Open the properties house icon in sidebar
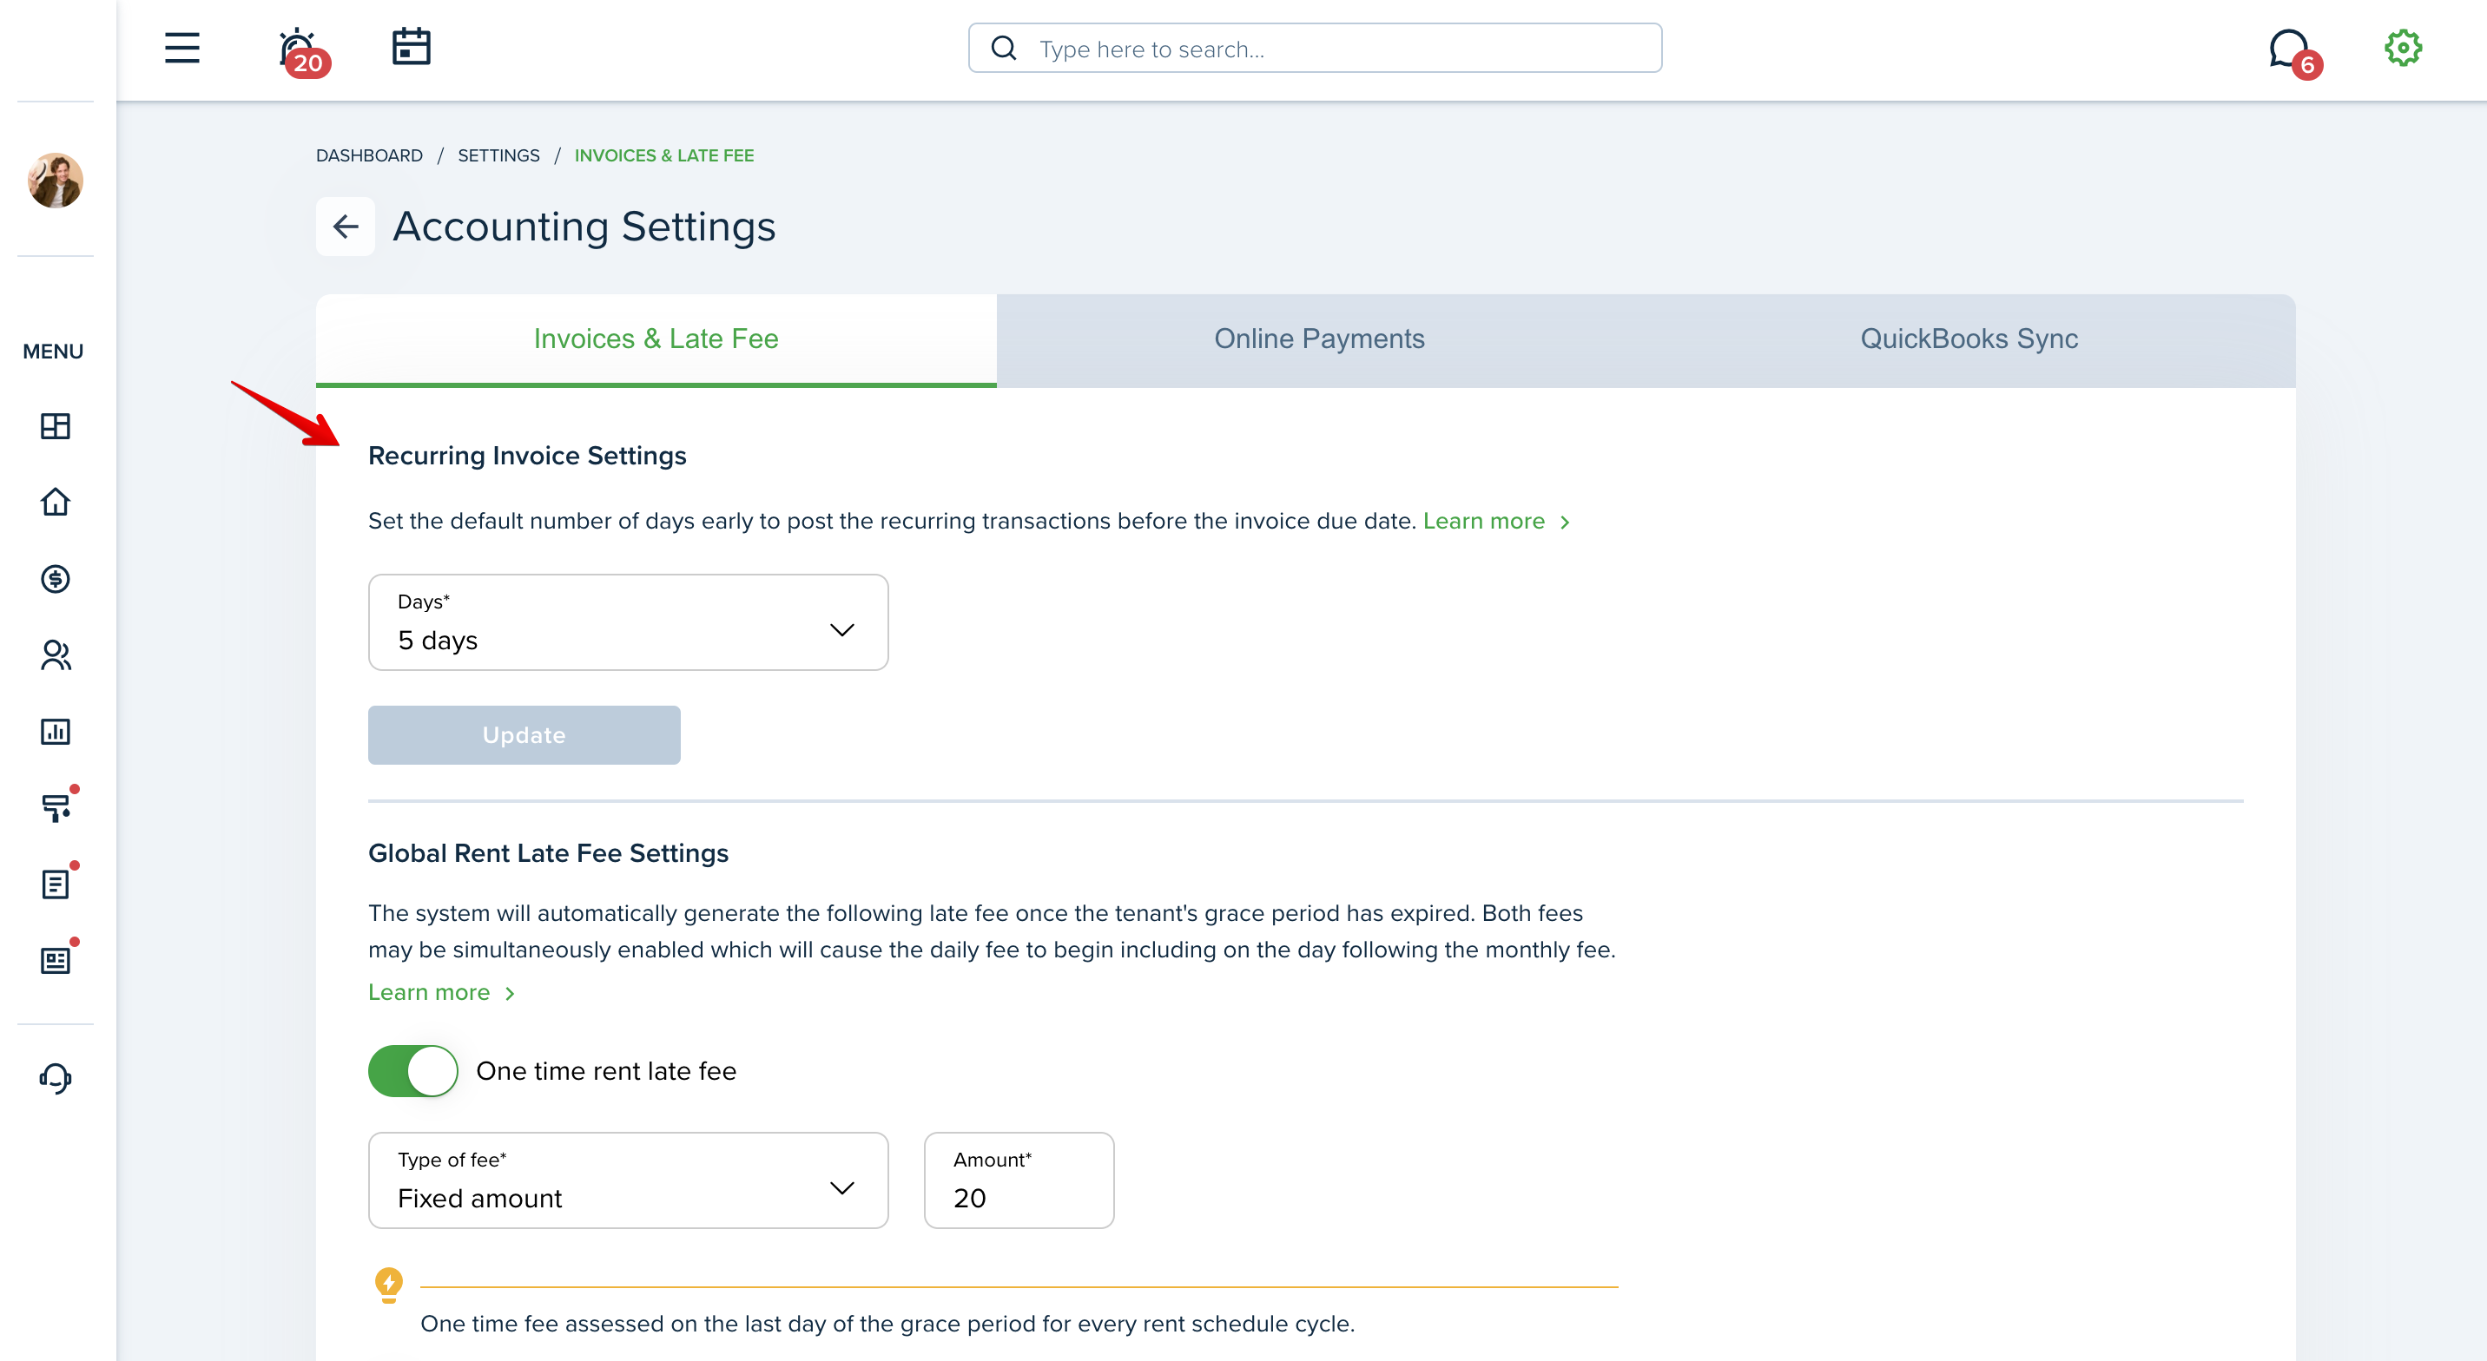 click(55, 502)
